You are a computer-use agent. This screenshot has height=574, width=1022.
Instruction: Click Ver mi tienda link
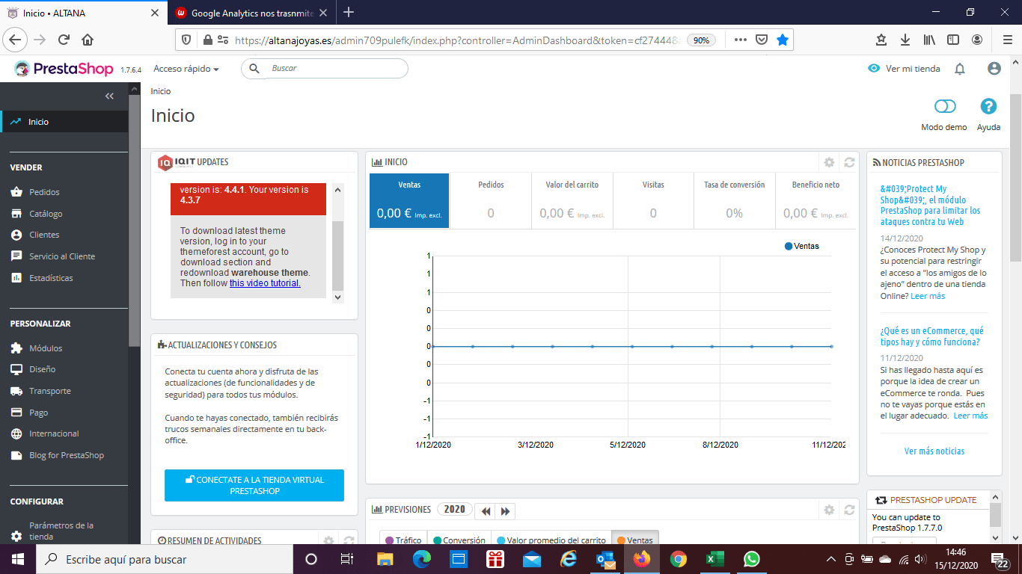904,69
